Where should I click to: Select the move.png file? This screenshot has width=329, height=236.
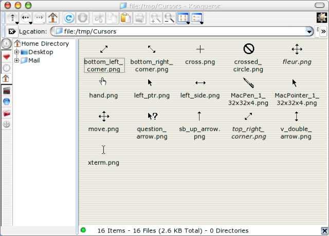[103, 122]
